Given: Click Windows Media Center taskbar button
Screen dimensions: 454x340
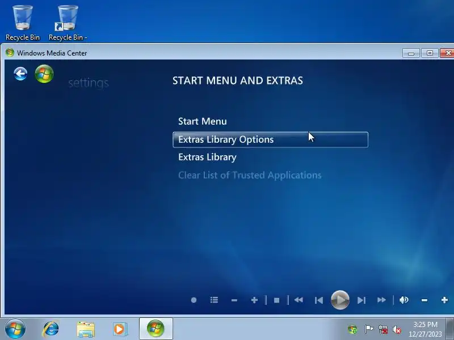Looking at the screenshot, I should (x=155, y=329).
